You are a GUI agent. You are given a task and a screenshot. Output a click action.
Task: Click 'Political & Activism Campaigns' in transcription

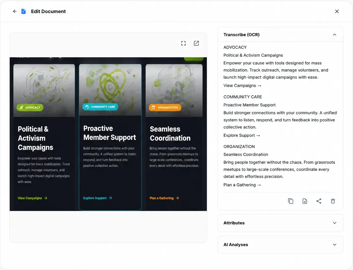pos(253,55)
